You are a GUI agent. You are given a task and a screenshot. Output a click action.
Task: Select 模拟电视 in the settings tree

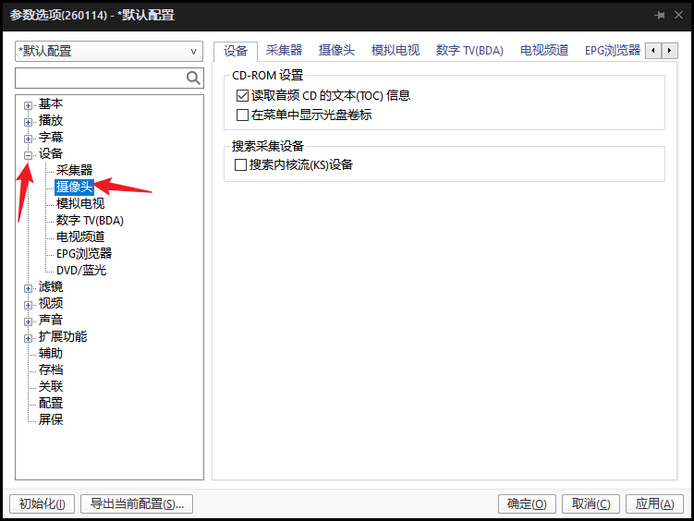(80, 204)
